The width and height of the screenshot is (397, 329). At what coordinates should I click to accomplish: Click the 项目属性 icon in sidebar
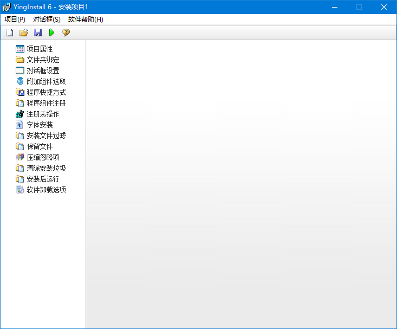click(19, 49)
